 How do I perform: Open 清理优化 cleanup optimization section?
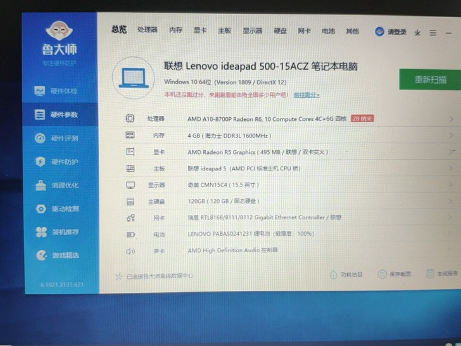(57, 185)
